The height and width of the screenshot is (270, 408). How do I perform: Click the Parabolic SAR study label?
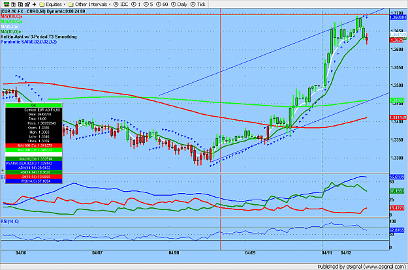[29, 42]
